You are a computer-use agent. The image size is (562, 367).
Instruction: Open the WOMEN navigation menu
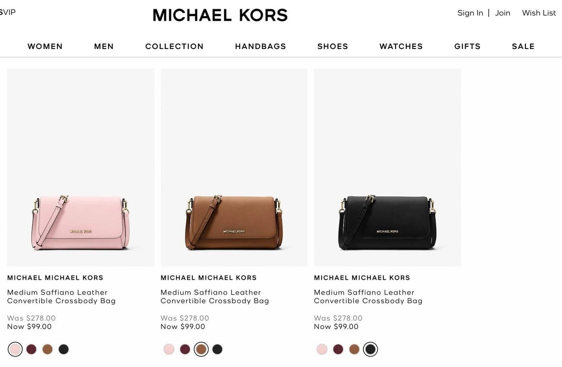[45, 46]
